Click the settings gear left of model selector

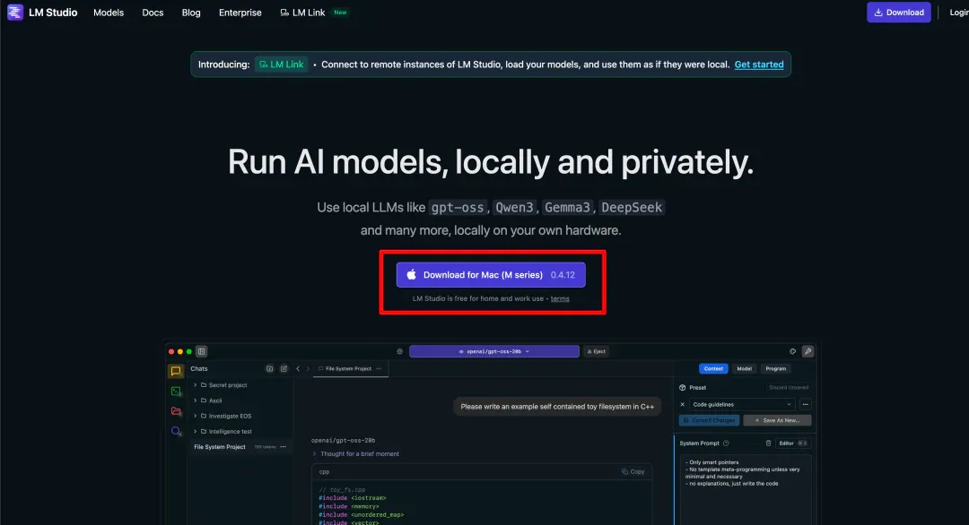point(400,352)
